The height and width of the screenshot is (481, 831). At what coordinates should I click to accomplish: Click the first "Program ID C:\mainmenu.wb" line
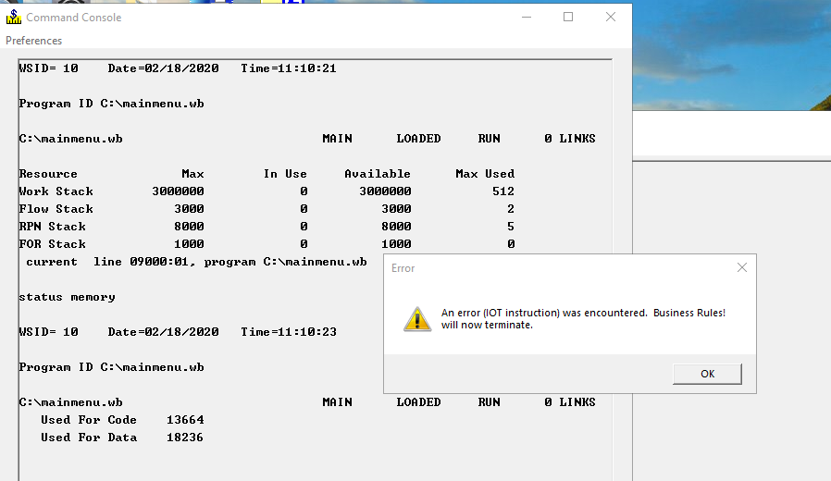[112, 104]
